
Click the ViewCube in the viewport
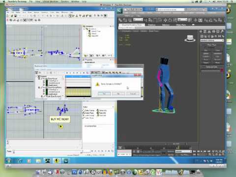pyautogui.click(x=190, y=38)
